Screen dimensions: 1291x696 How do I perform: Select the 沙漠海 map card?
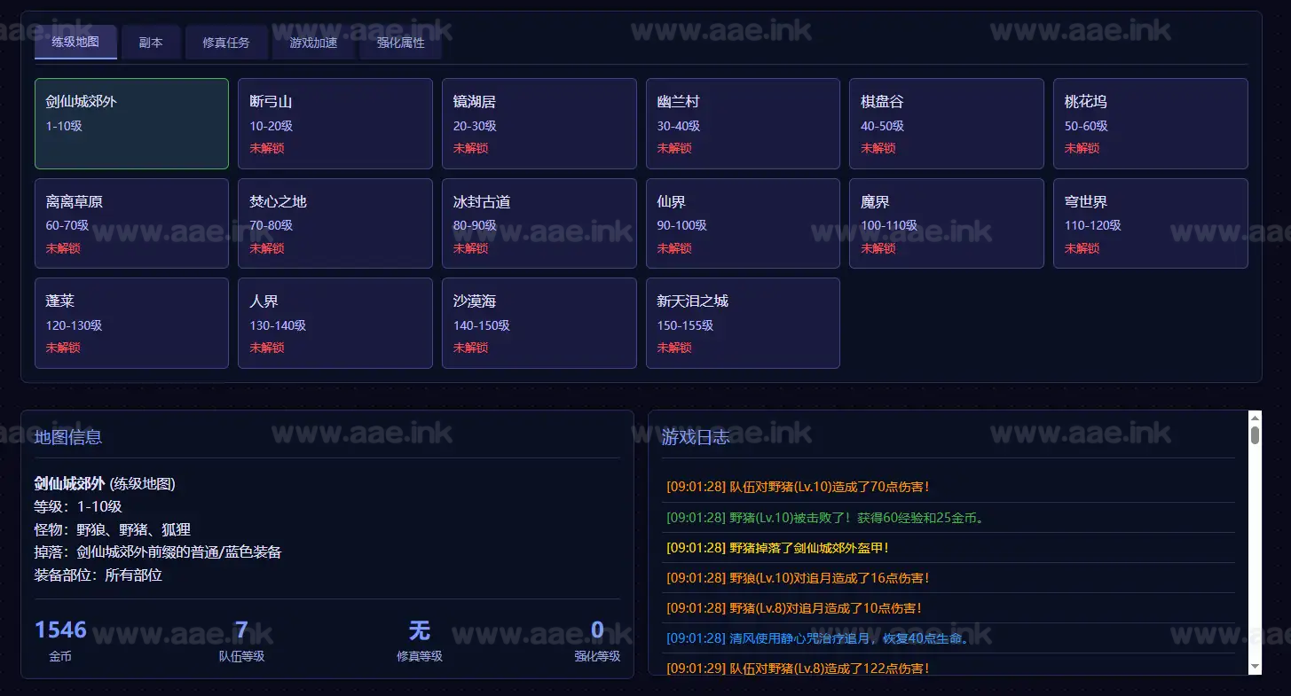[x=539, y=323]
